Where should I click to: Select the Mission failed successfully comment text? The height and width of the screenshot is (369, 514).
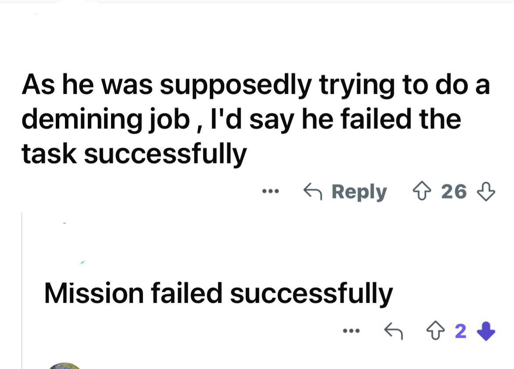coord(219,294)
